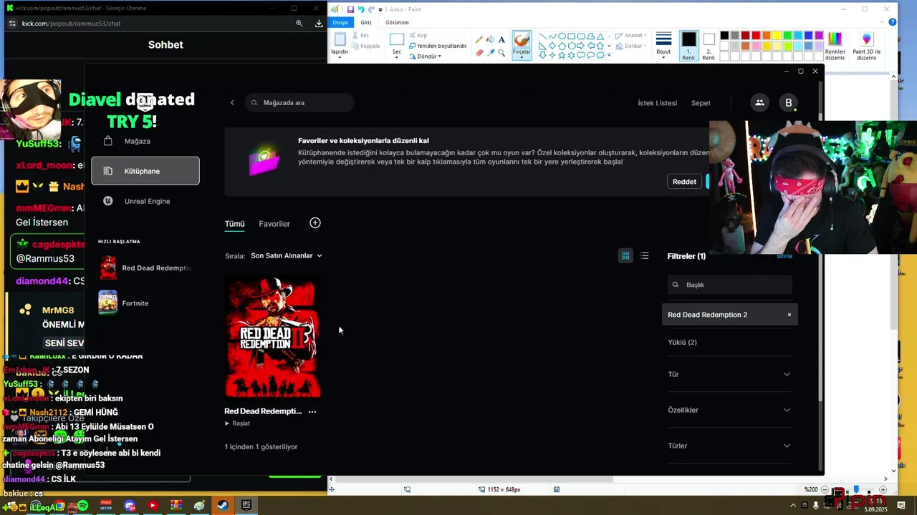Image resolution: width=917 pixels, height=515 pixels.
Task: Select the Eraser tool in Paint
Action: pos(479,52)
